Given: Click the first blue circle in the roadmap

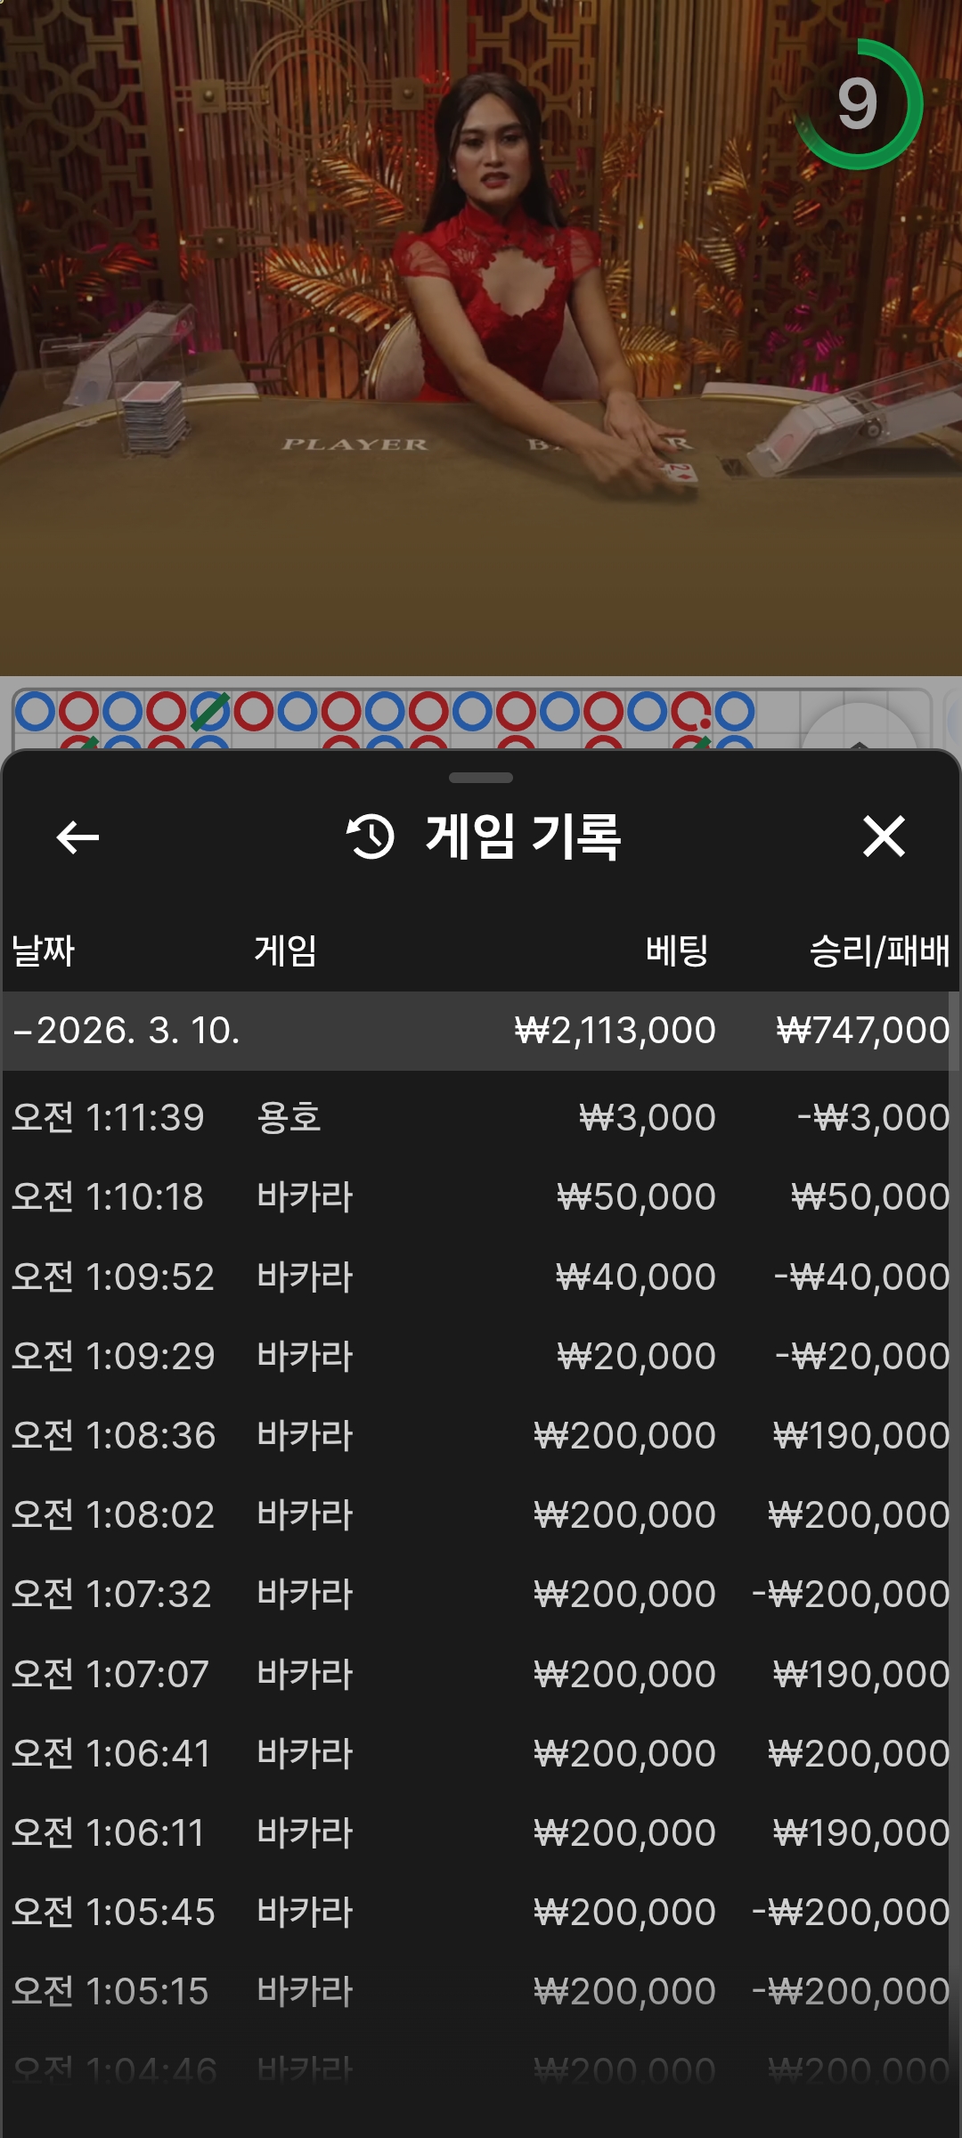Looking at the screenshot, I should [36, 712].
